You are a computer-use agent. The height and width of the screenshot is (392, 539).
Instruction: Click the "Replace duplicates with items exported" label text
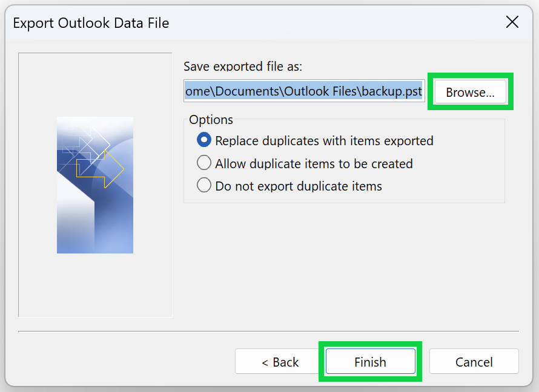[324, 140]
